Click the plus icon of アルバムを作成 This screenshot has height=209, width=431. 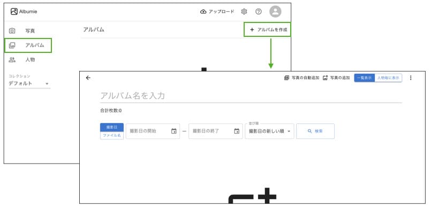click(252, 29)
